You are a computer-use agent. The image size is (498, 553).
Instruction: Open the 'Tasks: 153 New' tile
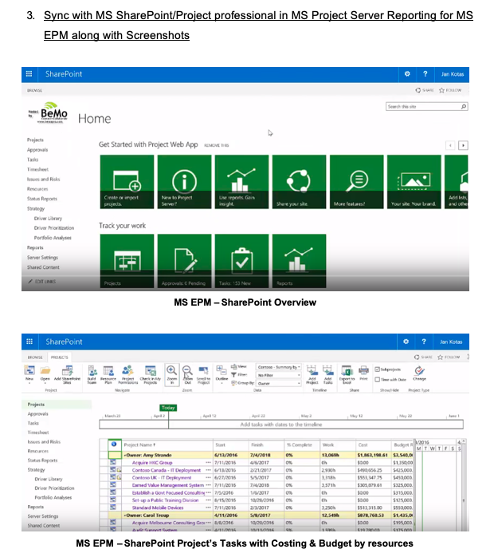coord(242,261)
